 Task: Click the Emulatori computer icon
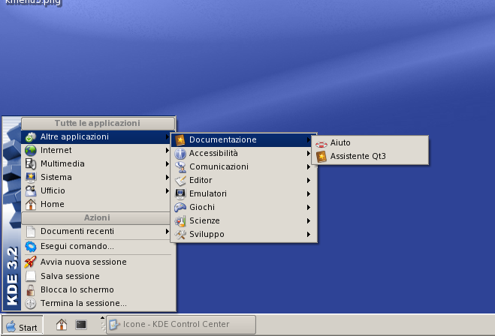tap(180, 194)
